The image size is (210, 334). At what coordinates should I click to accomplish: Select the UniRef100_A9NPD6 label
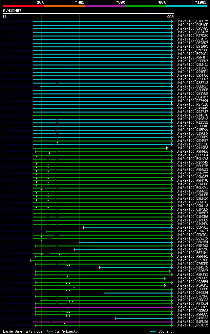pos(192,152)
